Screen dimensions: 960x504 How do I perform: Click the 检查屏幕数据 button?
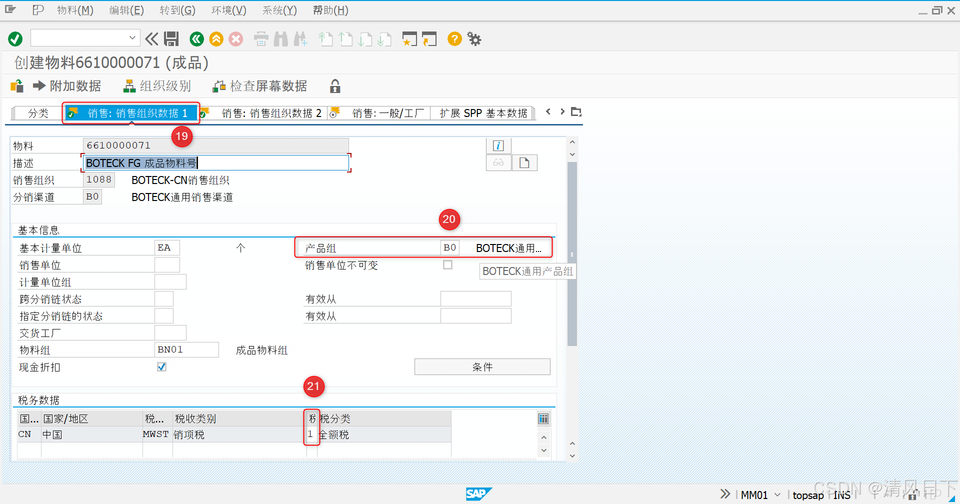pos(260,86)
